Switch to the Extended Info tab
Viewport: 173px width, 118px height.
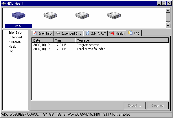(69, 33)
